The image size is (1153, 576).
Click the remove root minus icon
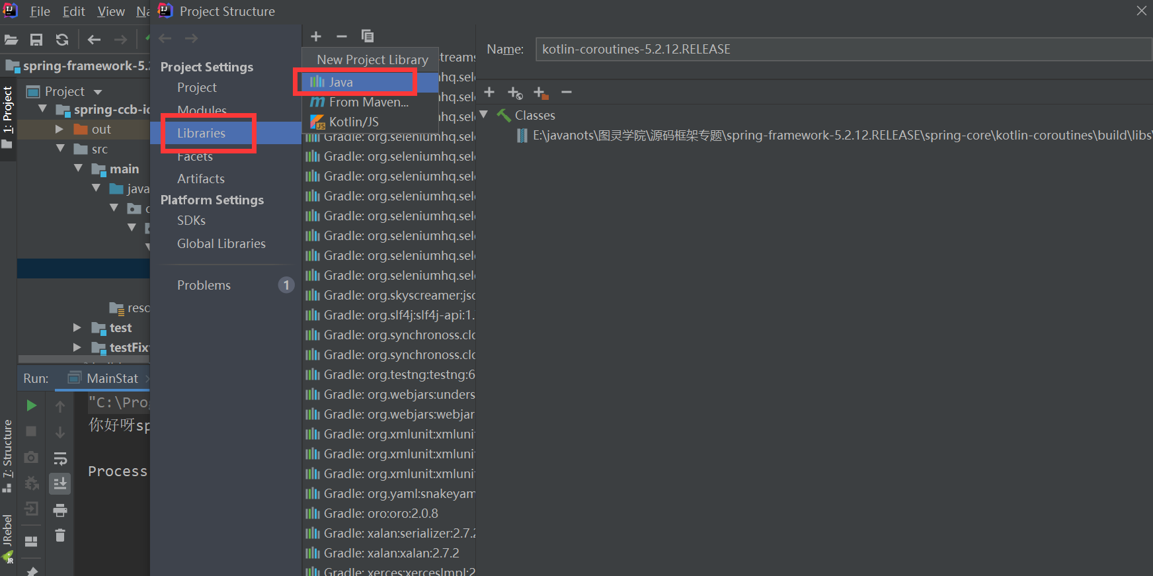[x=567, y=93]
